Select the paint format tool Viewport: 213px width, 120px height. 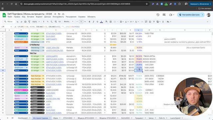tap(29, 22)
